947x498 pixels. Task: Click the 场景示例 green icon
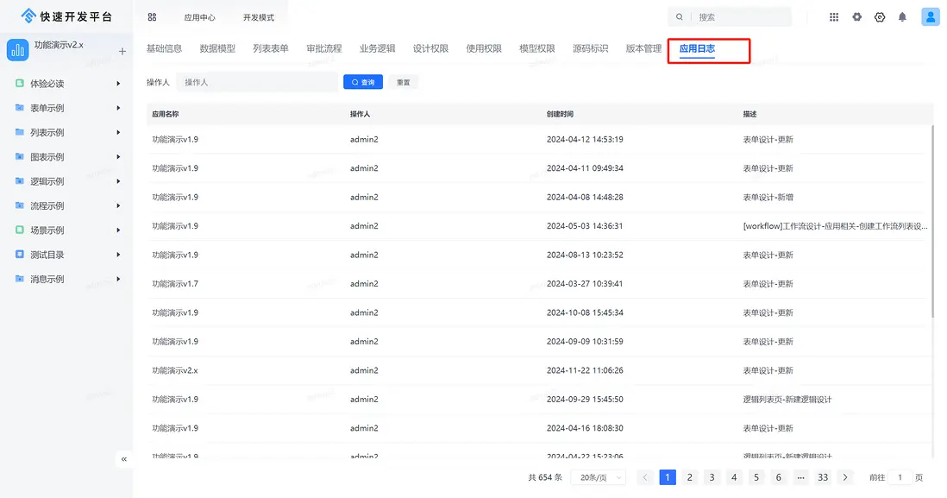[19, 230]
